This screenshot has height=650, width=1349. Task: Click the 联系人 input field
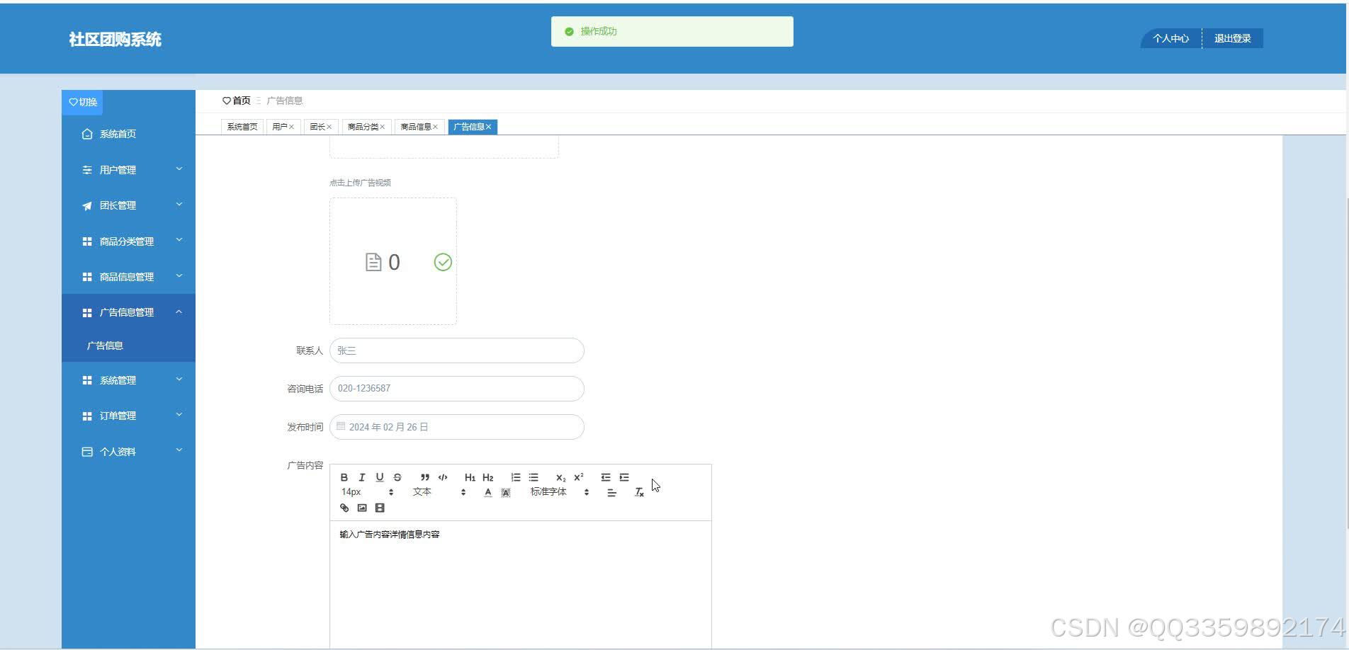tap(457, 350)
